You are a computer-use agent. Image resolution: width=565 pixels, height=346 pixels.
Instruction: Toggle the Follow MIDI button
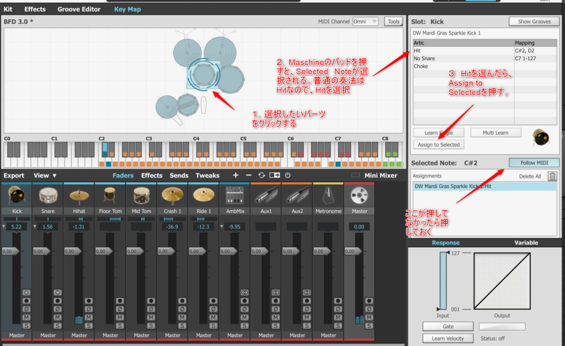[534, 163]
